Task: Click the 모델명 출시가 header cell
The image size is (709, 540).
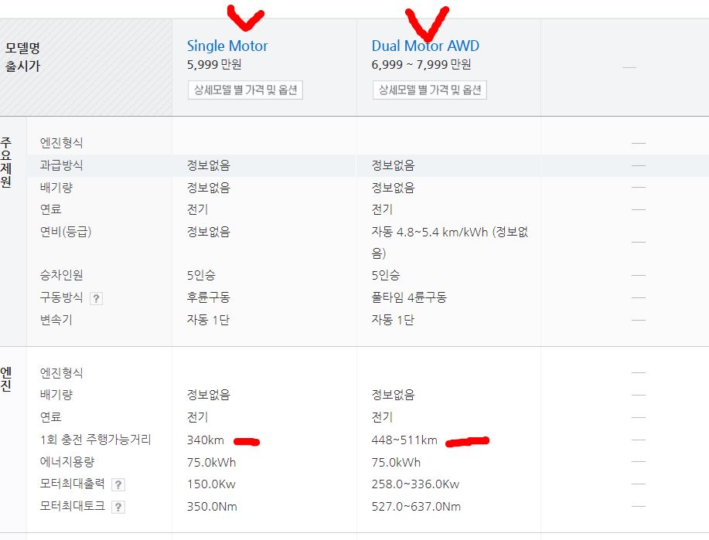Action: click(x=22, y=57)
